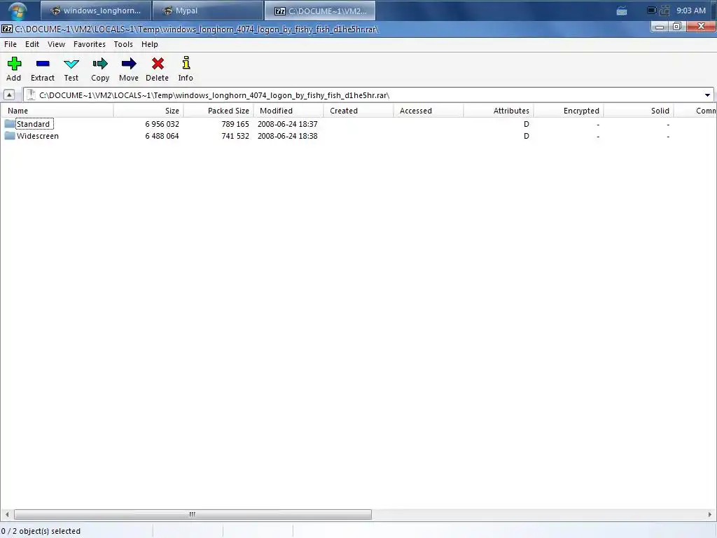Image resolution: width=717 pixels, height=538 pixels.
Task: Delete selection with red X icon
Action: 158,64
